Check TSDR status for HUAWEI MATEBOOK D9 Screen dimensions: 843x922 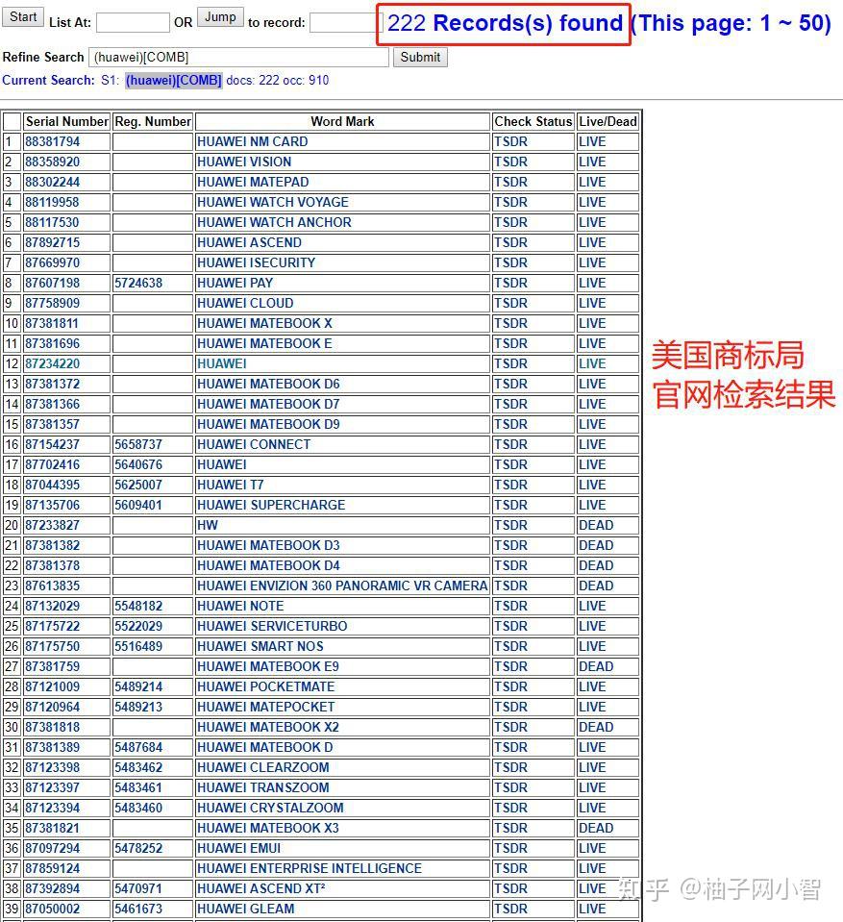[x=510, y=424]
